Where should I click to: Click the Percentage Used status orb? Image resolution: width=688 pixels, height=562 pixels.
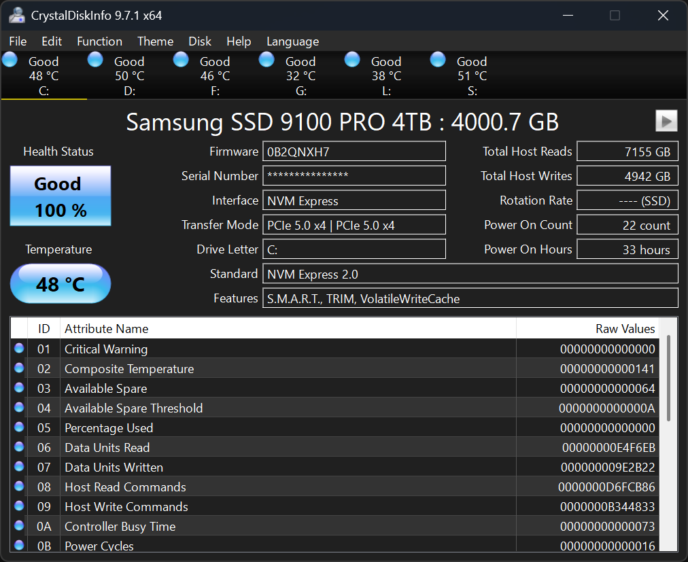click(19, 427)
